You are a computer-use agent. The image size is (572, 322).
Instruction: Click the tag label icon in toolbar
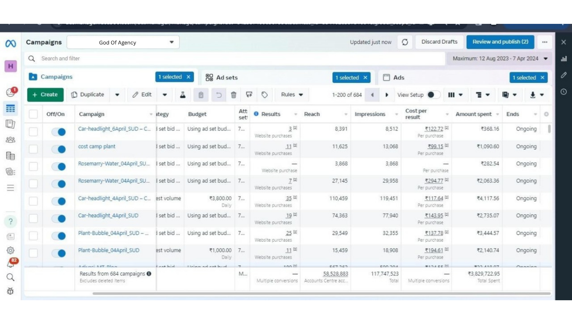[265, 95]
